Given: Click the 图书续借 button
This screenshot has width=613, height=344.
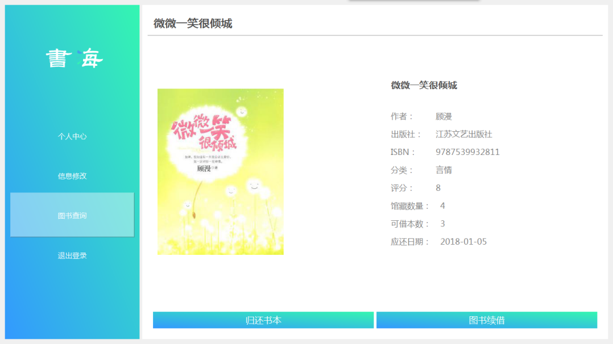Looking at the screenshot, I should [487, 320].
